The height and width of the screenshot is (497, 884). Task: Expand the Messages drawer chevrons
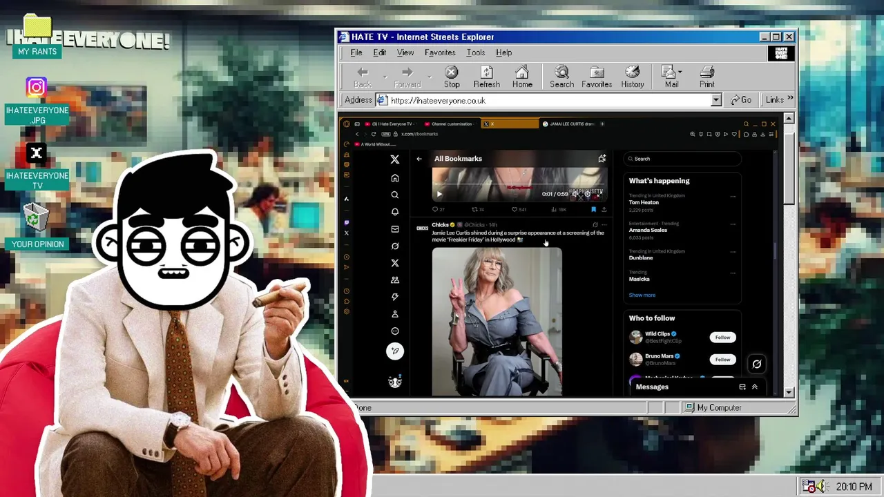tap(755, 387)
